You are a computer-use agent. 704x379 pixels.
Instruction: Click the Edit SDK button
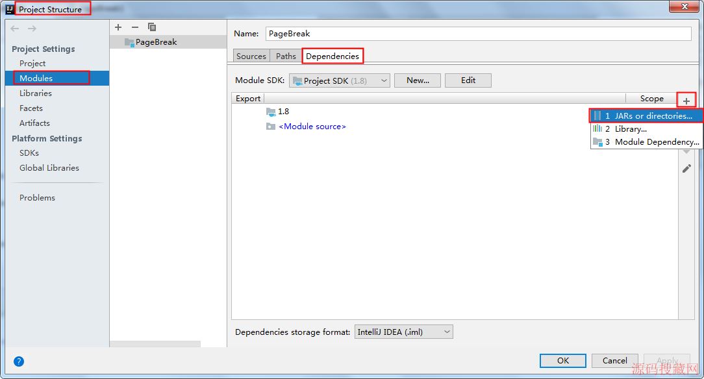coord(468,80)
